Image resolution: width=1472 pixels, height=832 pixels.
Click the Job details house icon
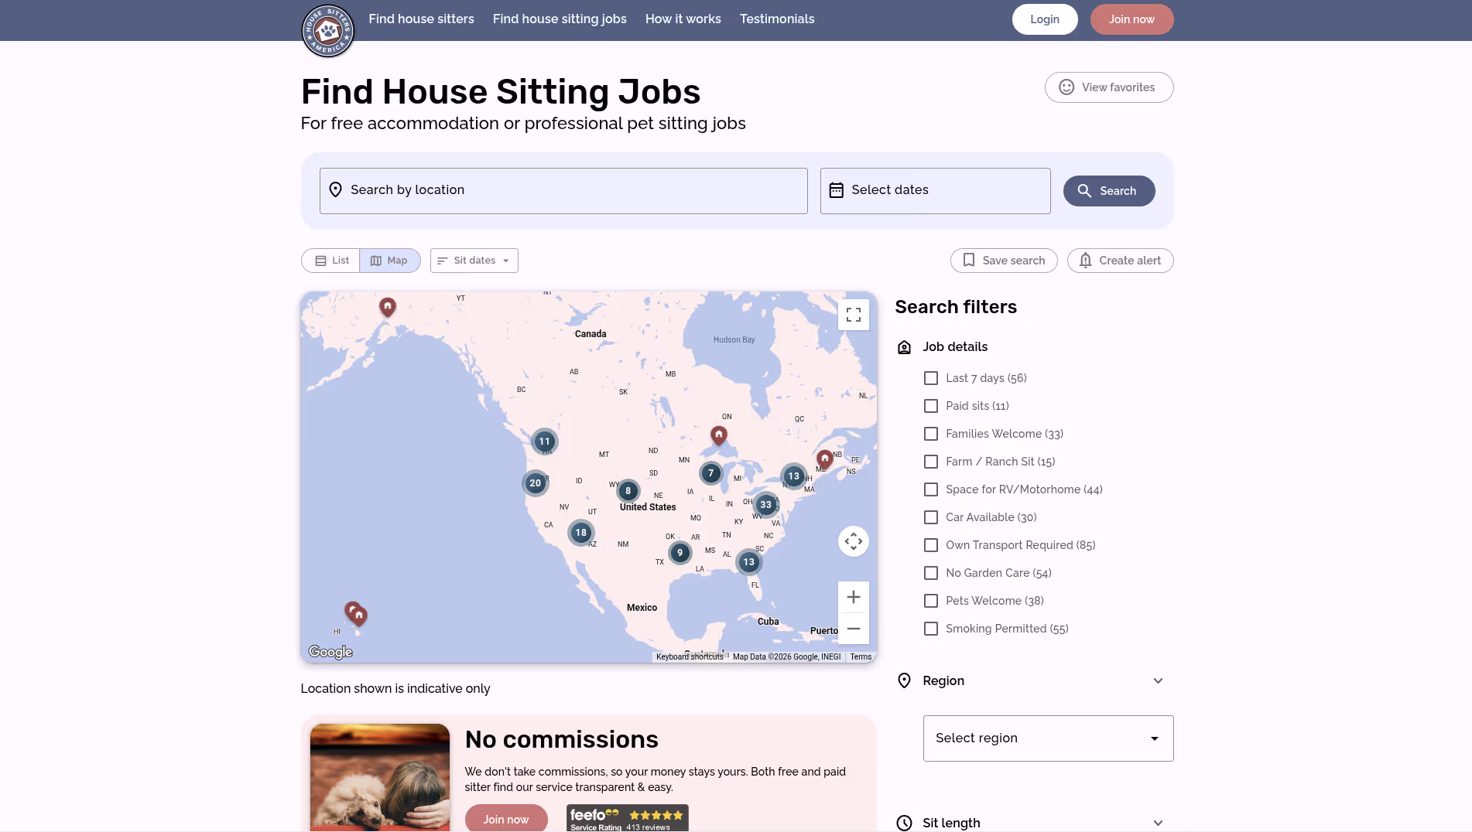[x=904, y=347]
